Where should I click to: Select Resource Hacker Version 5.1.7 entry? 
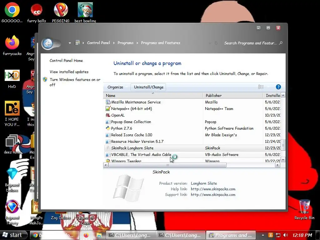click(192, 141)
